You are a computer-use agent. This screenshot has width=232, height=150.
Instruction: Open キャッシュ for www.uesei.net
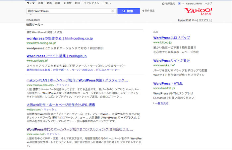[53, 134]
